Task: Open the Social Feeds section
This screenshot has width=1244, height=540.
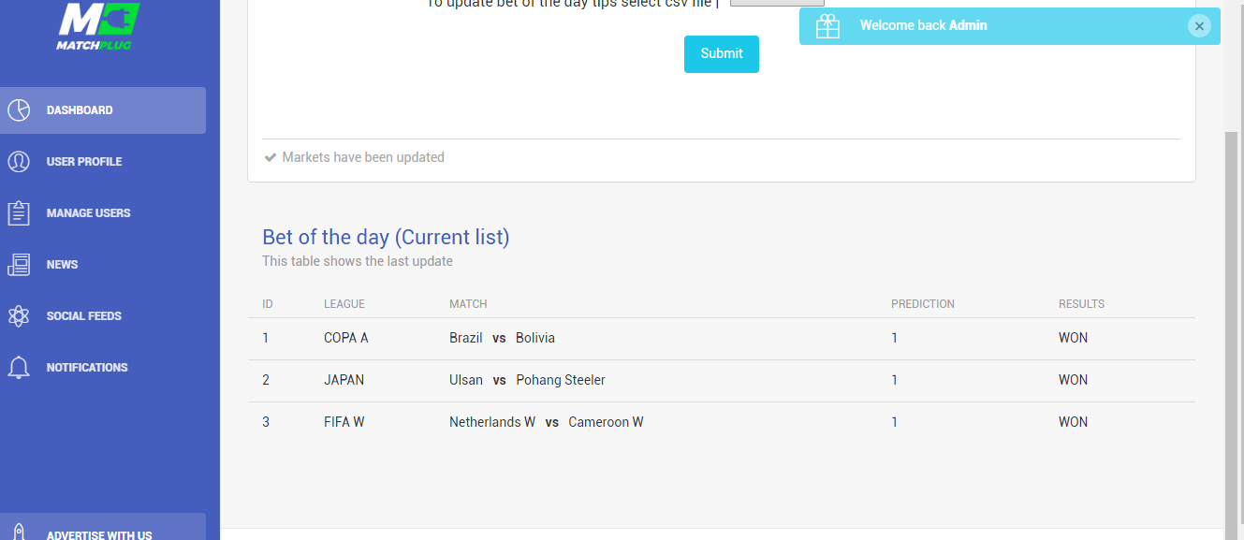Action: 84,316
